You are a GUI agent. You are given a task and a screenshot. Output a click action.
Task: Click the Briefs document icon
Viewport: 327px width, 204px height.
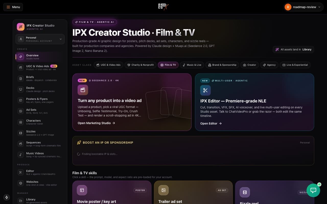[x=21, y=79]
